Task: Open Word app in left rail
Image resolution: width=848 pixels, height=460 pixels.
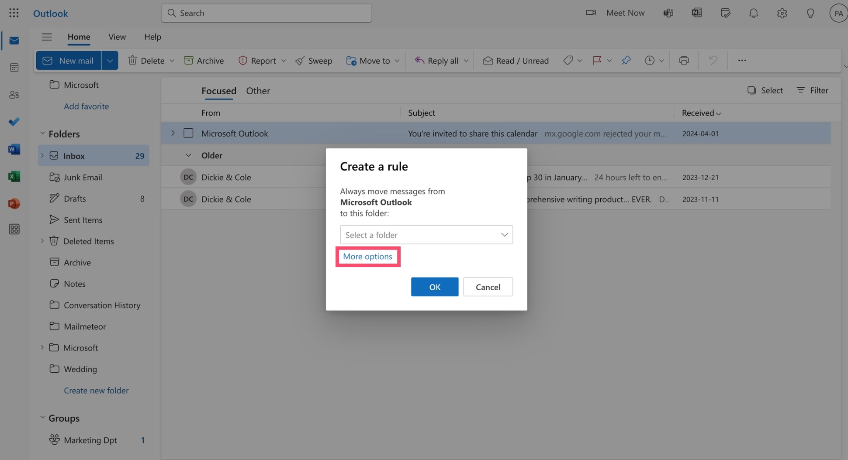Action: (14, 149)
